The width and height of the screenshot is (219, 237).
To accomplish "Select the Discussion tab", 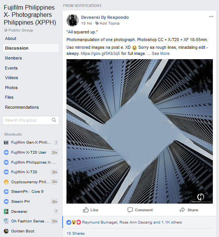I will pyautogui.click(x=31, y=48).
